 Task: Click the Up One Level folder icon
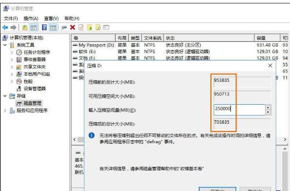[24, 28]
